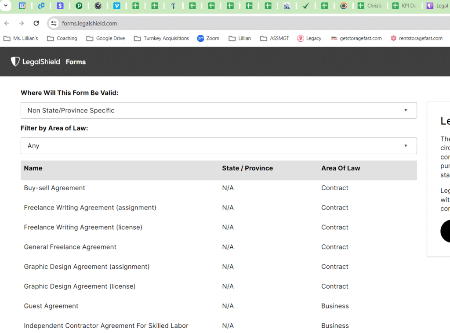This screenshot has width=450, height=333.
Task: Open the Zoom bookmark
Action: pos(208,38)
